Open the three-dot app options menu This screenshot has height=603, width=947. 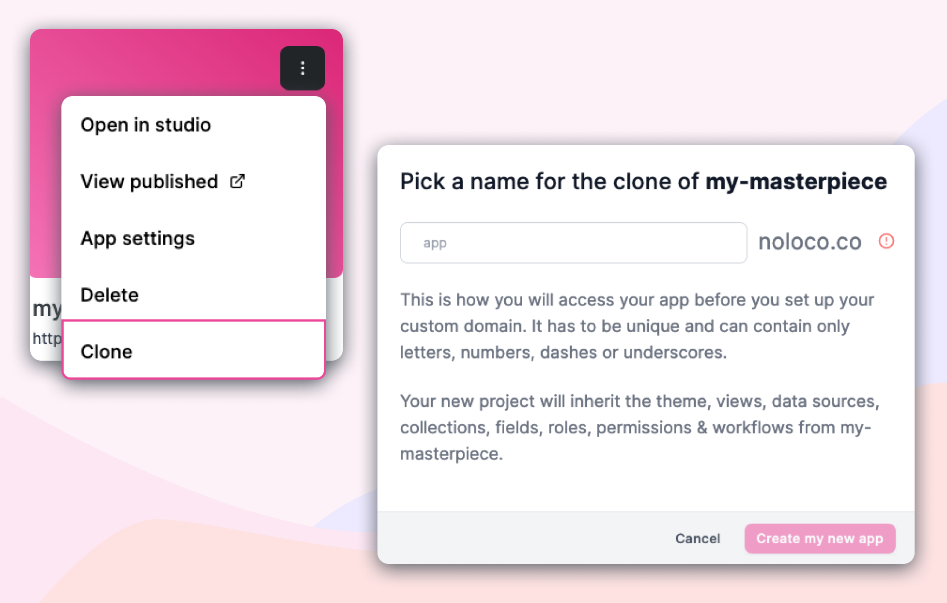click(302, 68)
